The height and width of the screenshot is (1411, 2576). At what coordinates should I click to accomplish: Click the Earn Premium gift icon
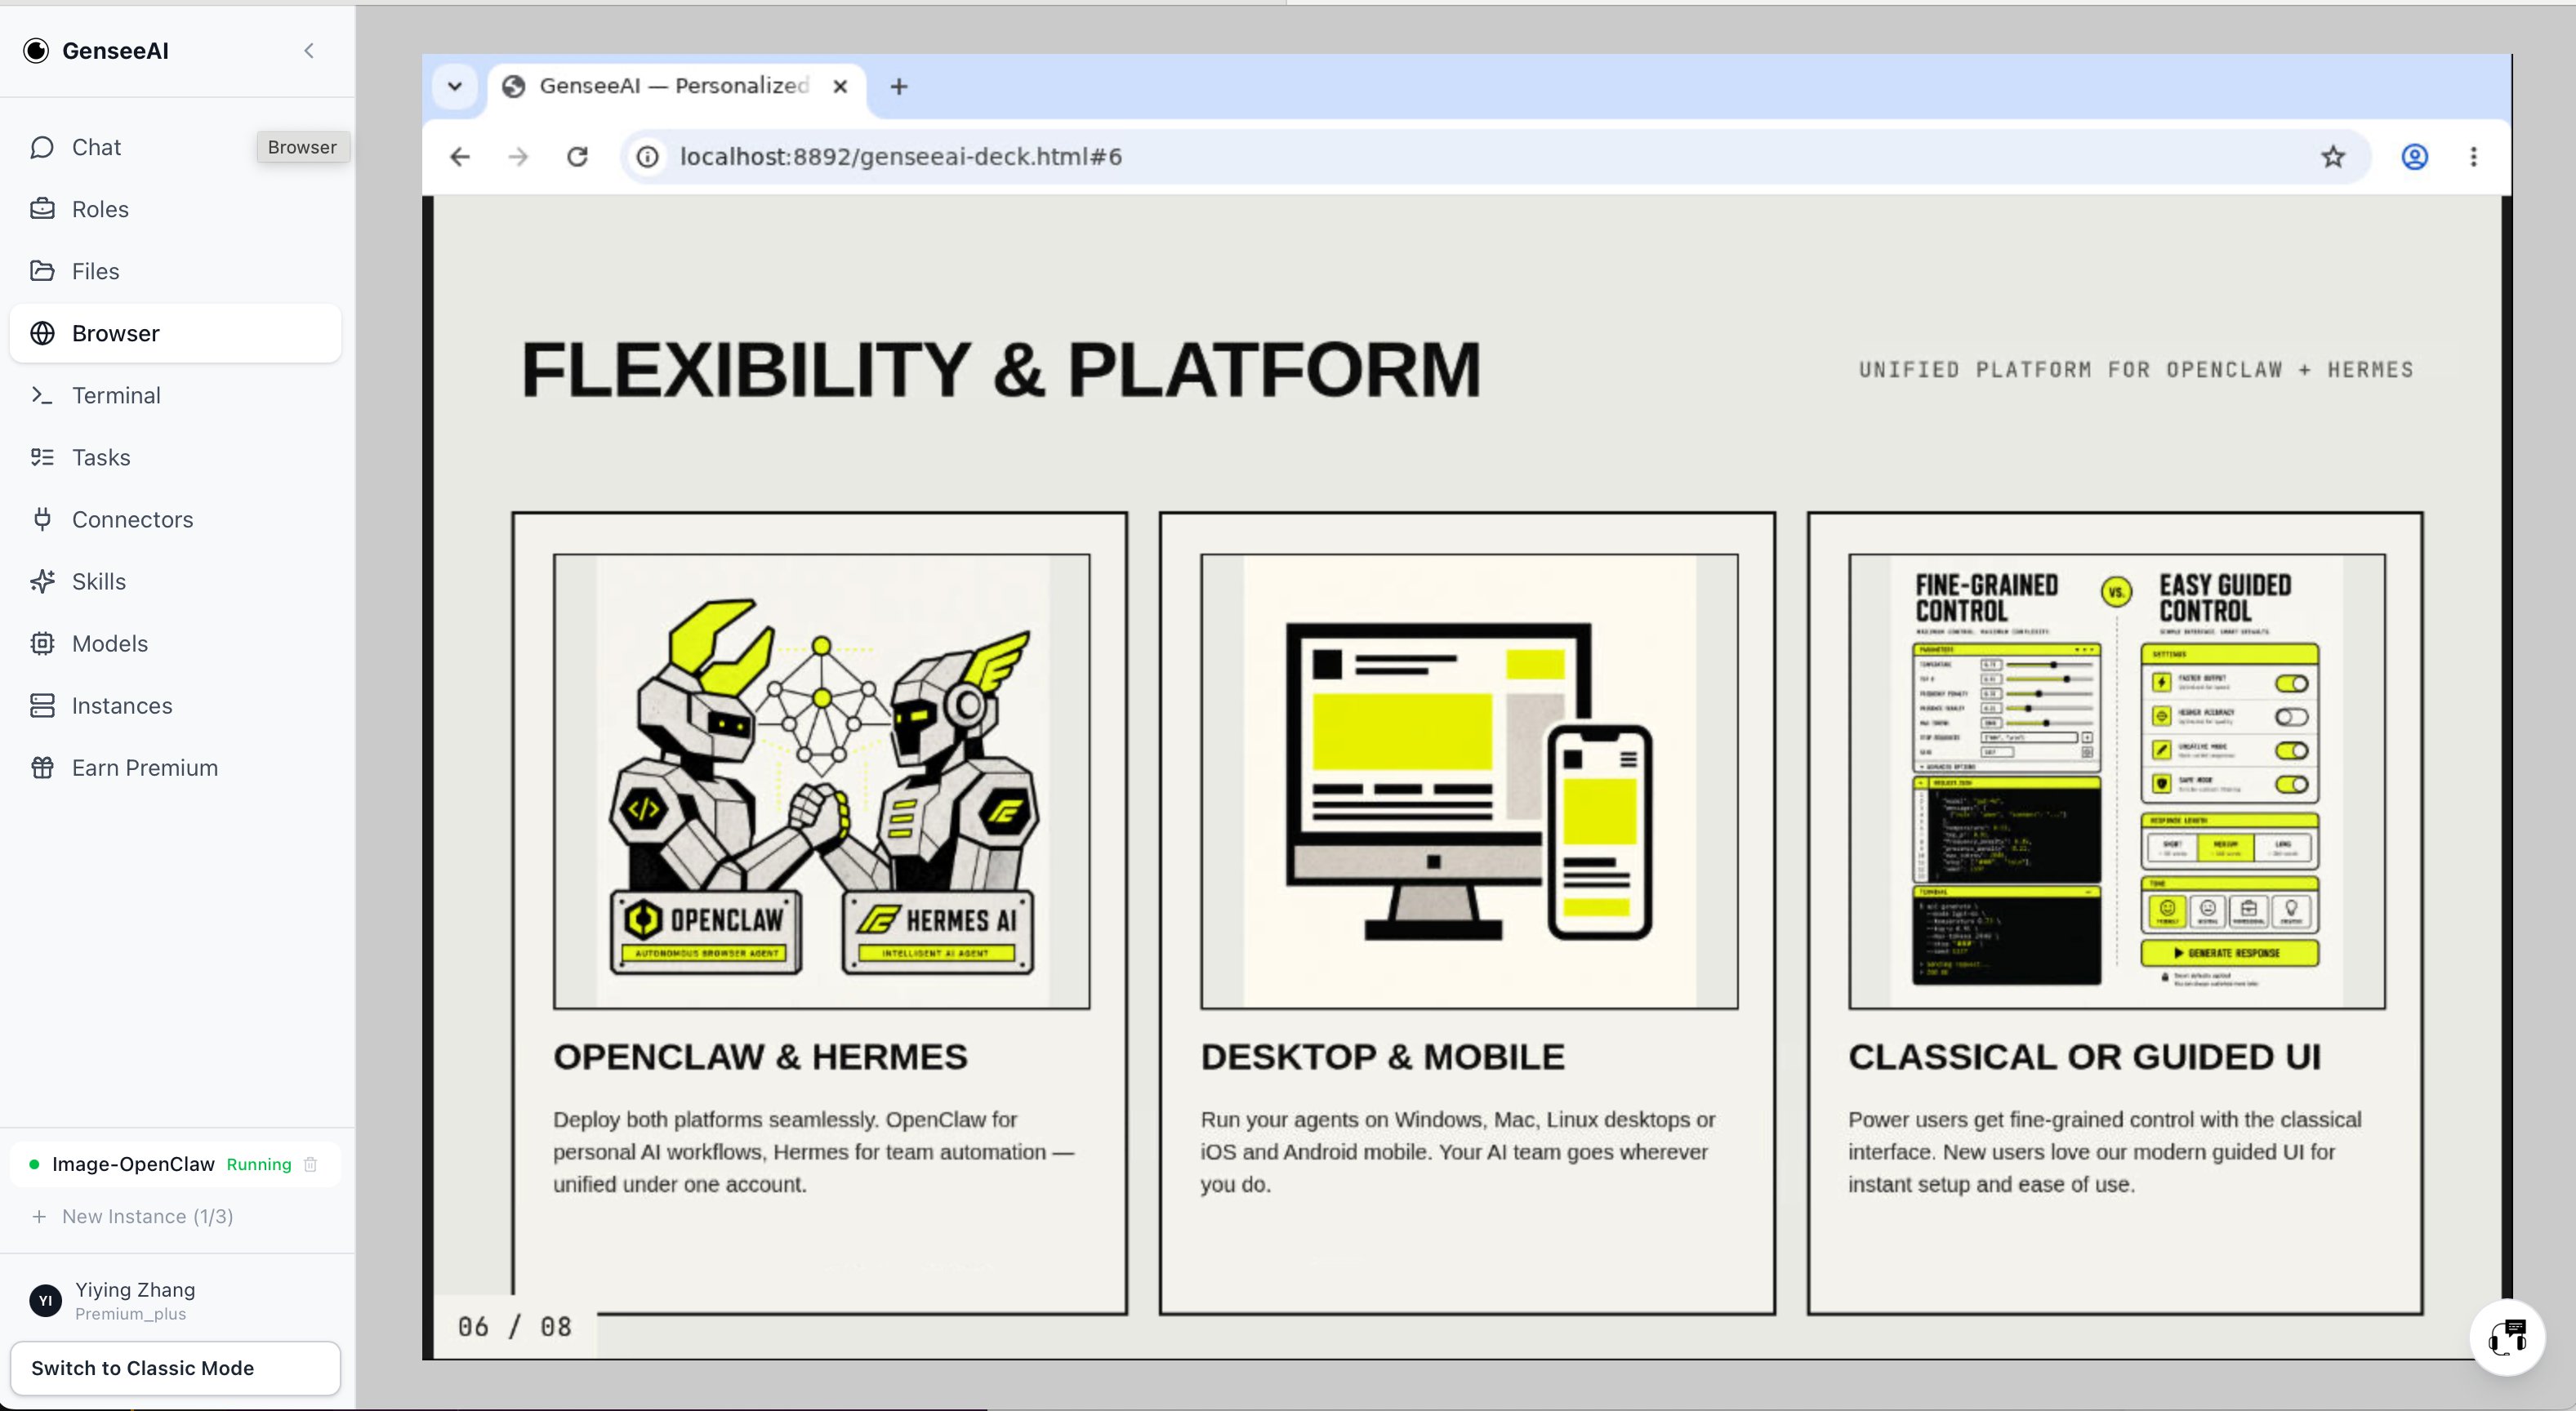tap(42, 767)
